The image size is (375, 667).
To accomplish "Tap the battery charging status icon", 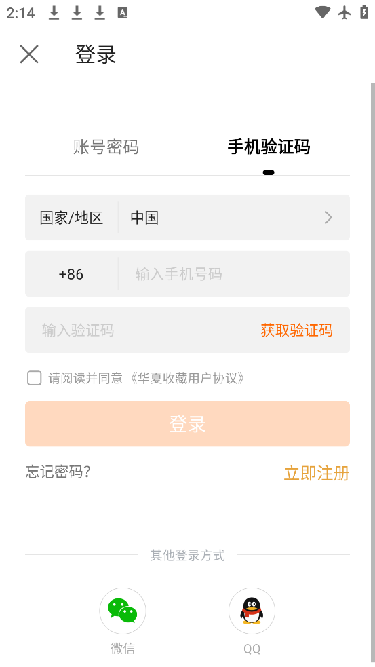I will (x=364, y=12).
